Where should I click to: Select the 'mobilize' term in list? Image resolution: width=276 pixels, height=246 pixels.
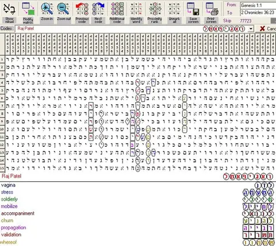coord(9,206)
